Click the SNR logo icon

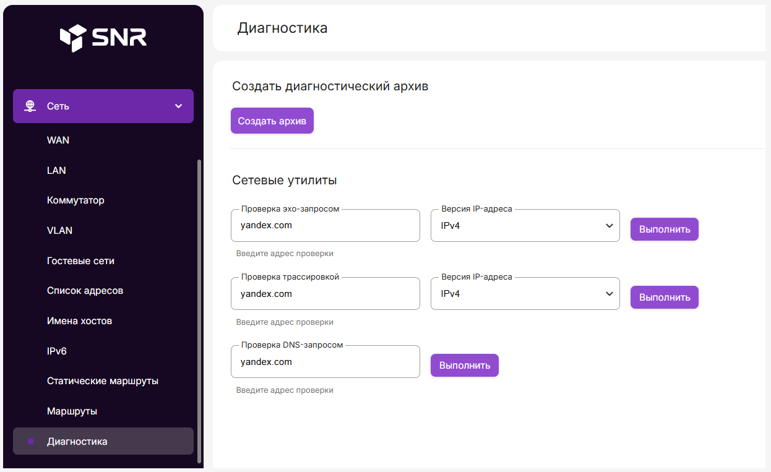[x=72, y=38]
